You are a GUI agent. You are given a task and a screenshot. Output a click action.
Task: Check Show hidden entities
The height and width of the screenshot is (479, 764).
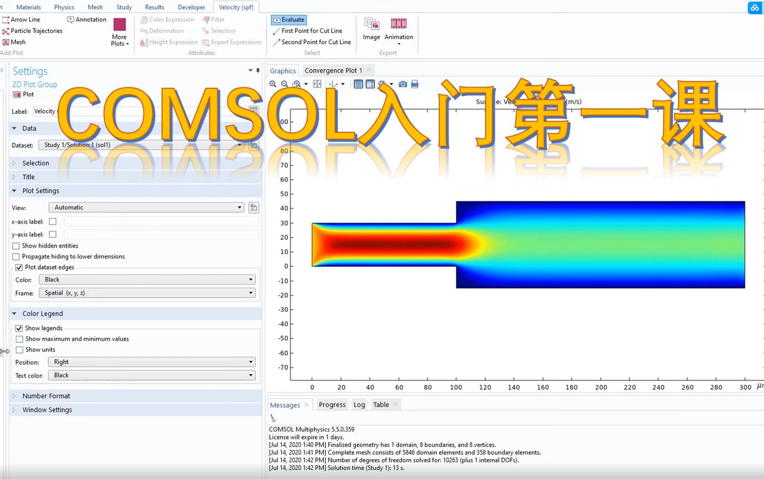[16, 246]
